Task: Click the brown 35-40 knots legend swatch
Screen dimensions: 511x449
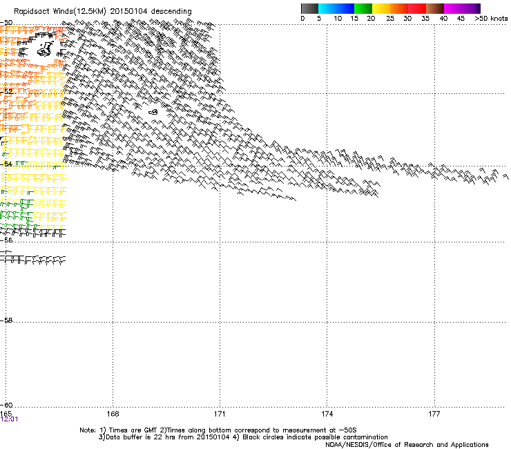Action: (435, 8)
